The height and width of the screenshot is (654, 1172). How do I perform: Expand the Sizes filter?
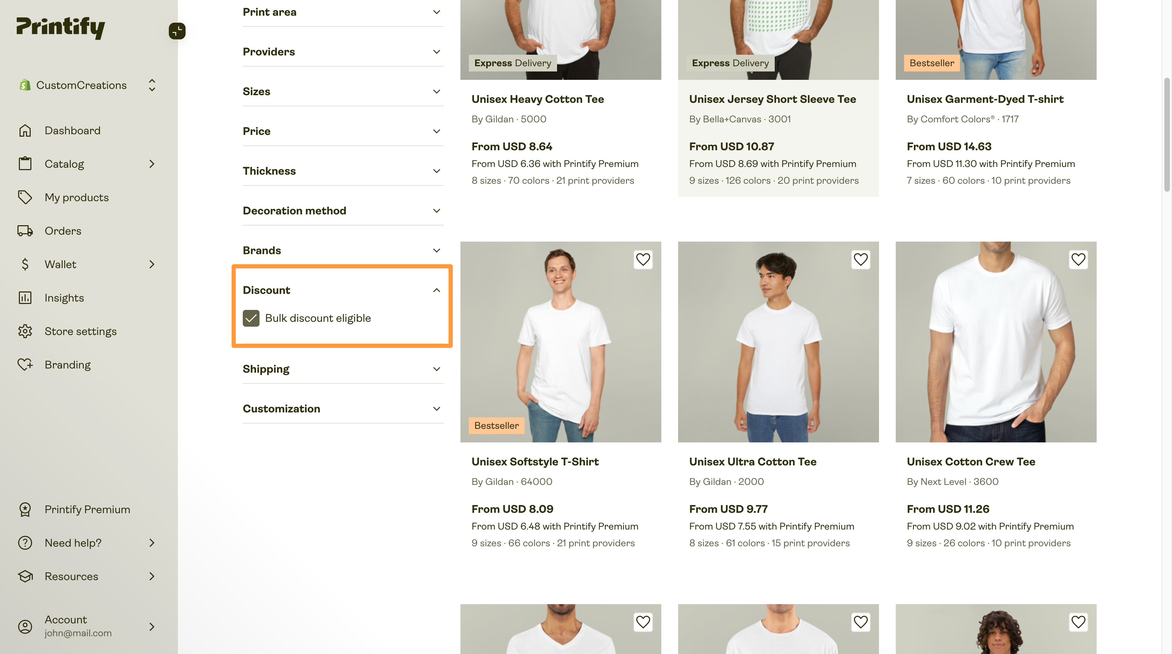tap(343, 91)
